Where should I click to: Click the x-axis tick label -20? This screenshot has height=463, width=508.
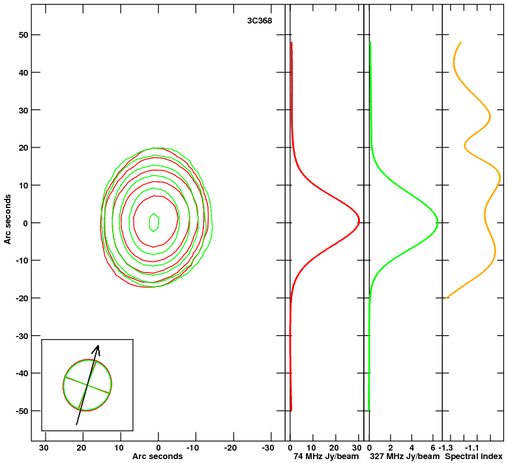230,448
